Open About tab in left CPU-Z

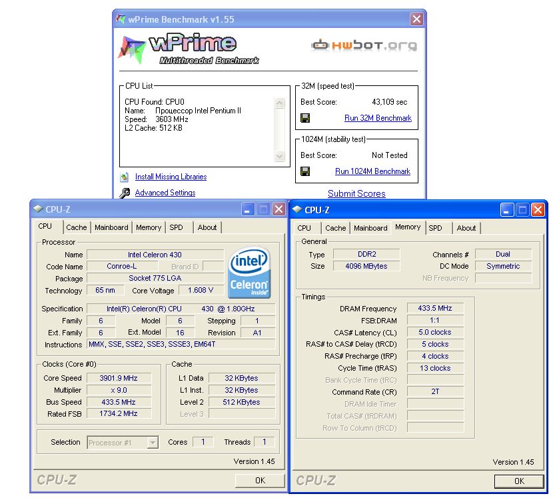coord(207,227)
